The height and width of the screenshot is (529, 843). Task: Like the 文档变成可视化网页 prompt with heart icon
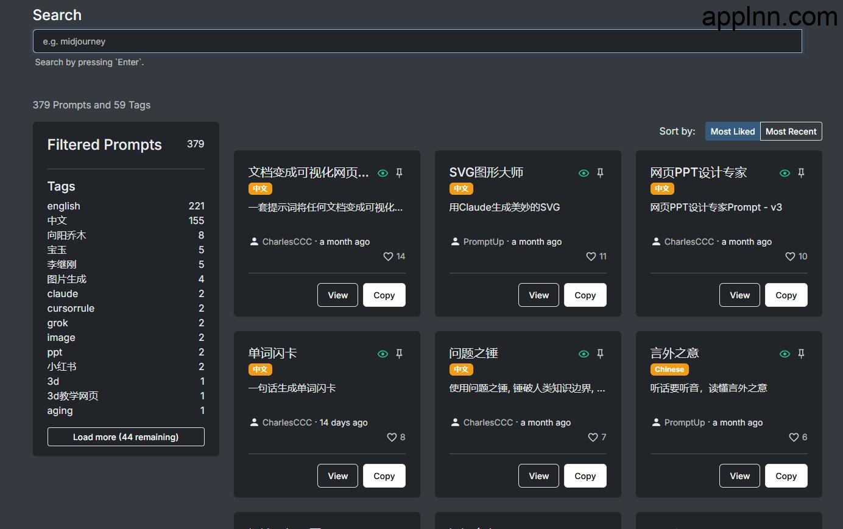pyautogui.click(x=388, y=256)
